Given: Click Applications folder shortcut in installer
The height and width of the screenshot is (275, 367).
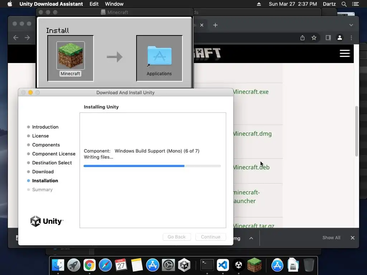Looking at the screenshot, I should click(159, 56).
